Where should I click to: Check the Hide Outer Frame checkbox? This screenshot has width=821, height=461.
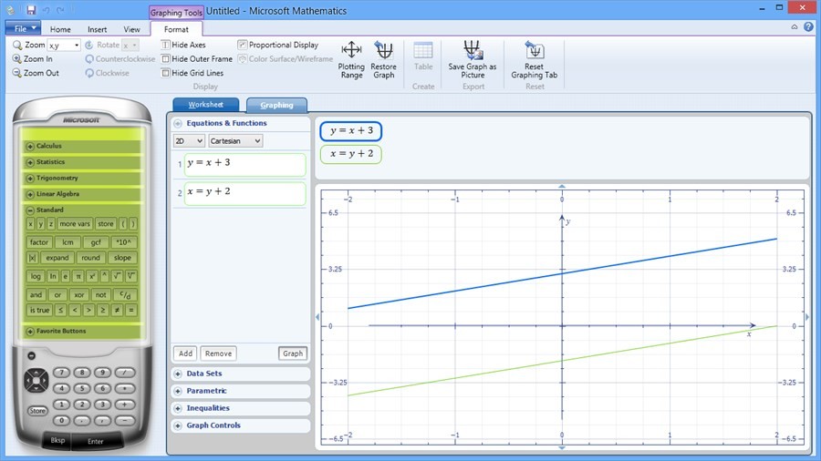coord(165,59)
